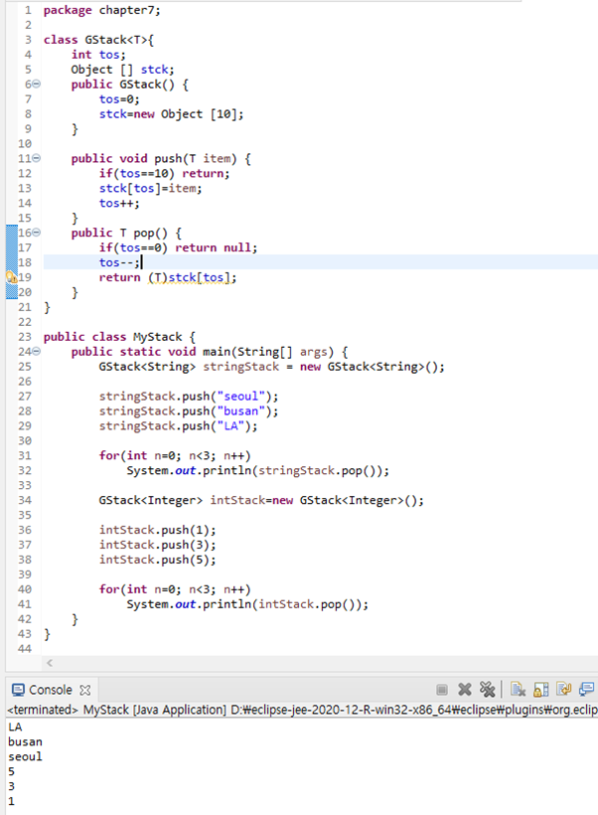Collapse the main method fold at line 24
The image size is (598, 815).
point(37,352)
